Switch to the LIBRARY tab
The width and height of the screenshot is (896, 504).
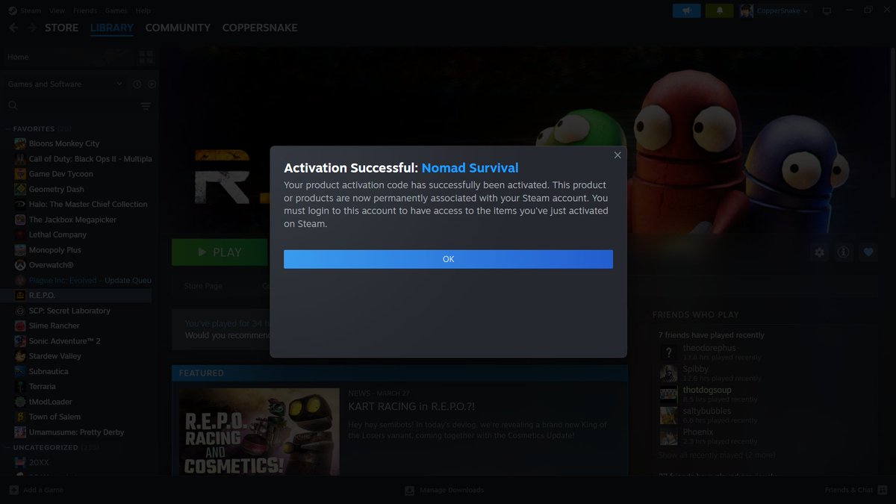point(112,28)
